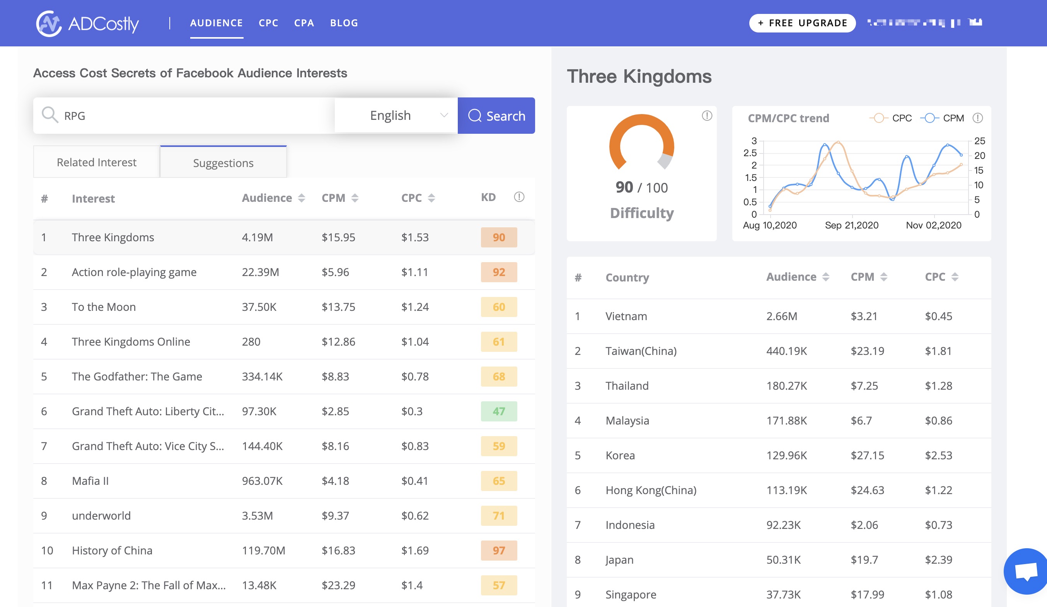Click the FREE UPGRADE button
This screenshot has height=607, width=1047.
802,23
